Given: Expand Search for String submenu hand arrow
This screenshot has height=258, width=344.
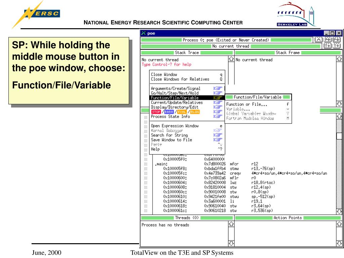Looking at the screenshot, I should tap(218, 135).
